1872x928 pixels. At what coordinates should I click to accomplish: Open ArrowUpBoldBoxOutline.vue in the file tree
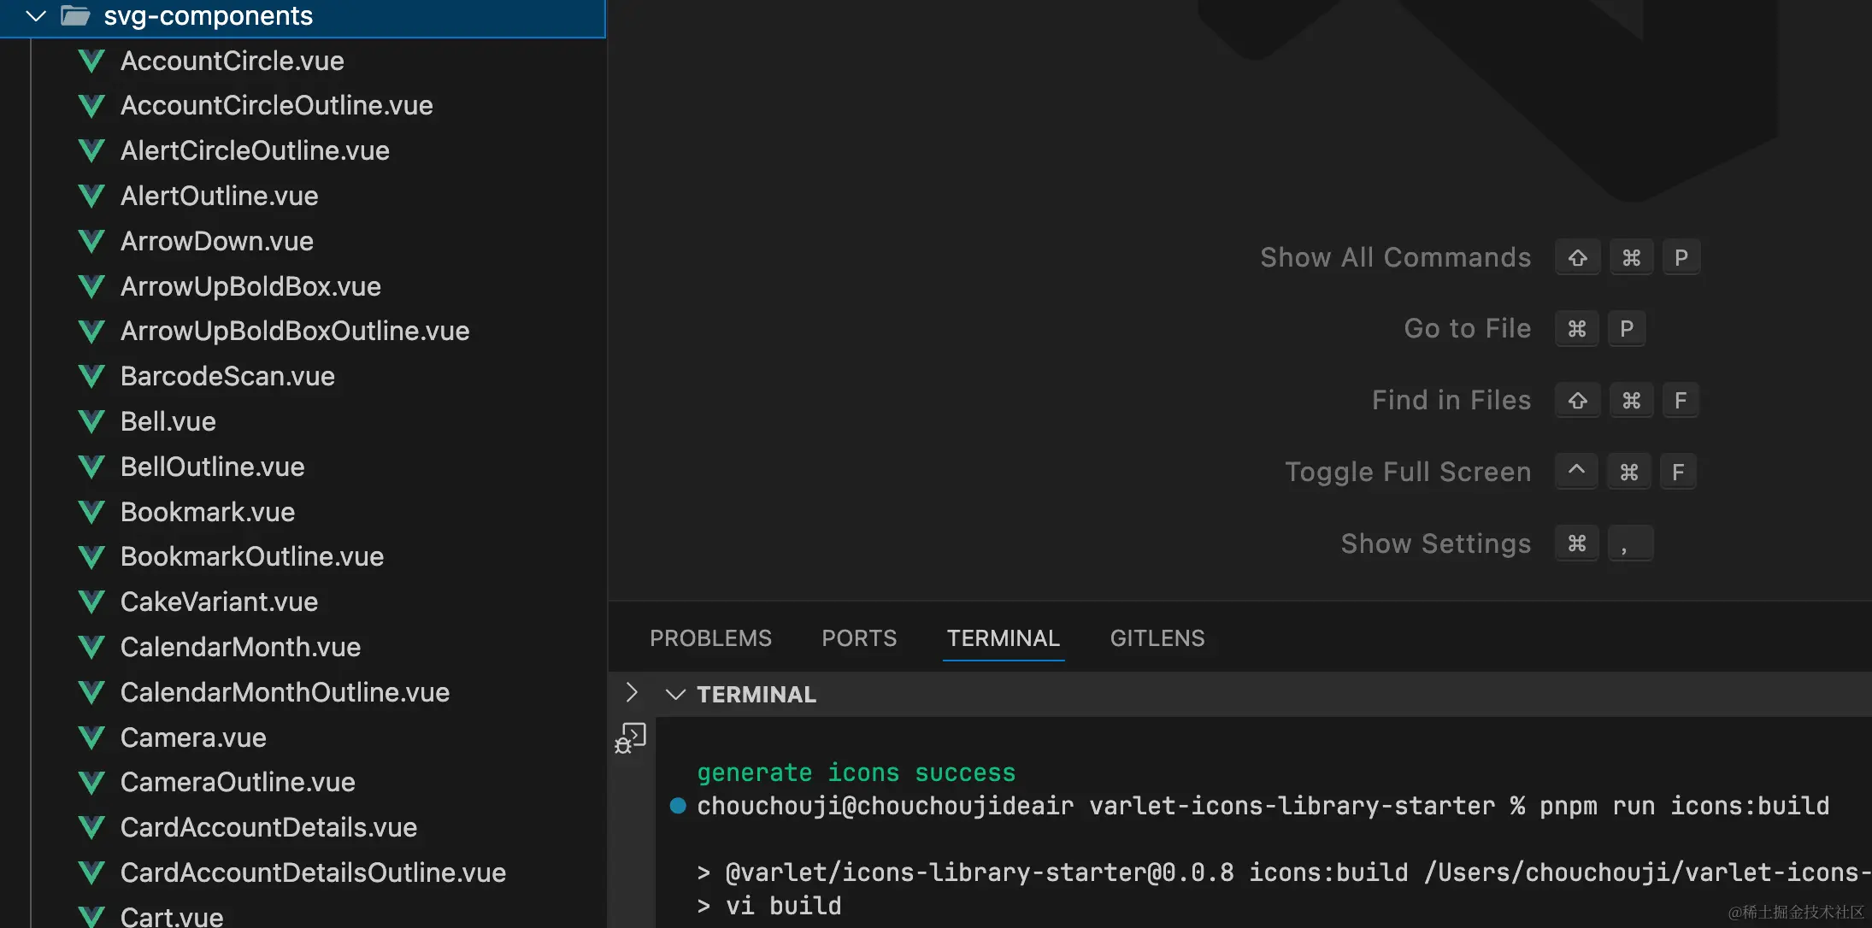[295, 332]
